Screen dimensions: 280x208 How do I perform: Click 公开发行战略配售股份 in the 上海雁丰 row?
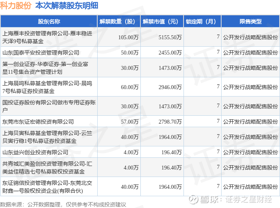251,37
